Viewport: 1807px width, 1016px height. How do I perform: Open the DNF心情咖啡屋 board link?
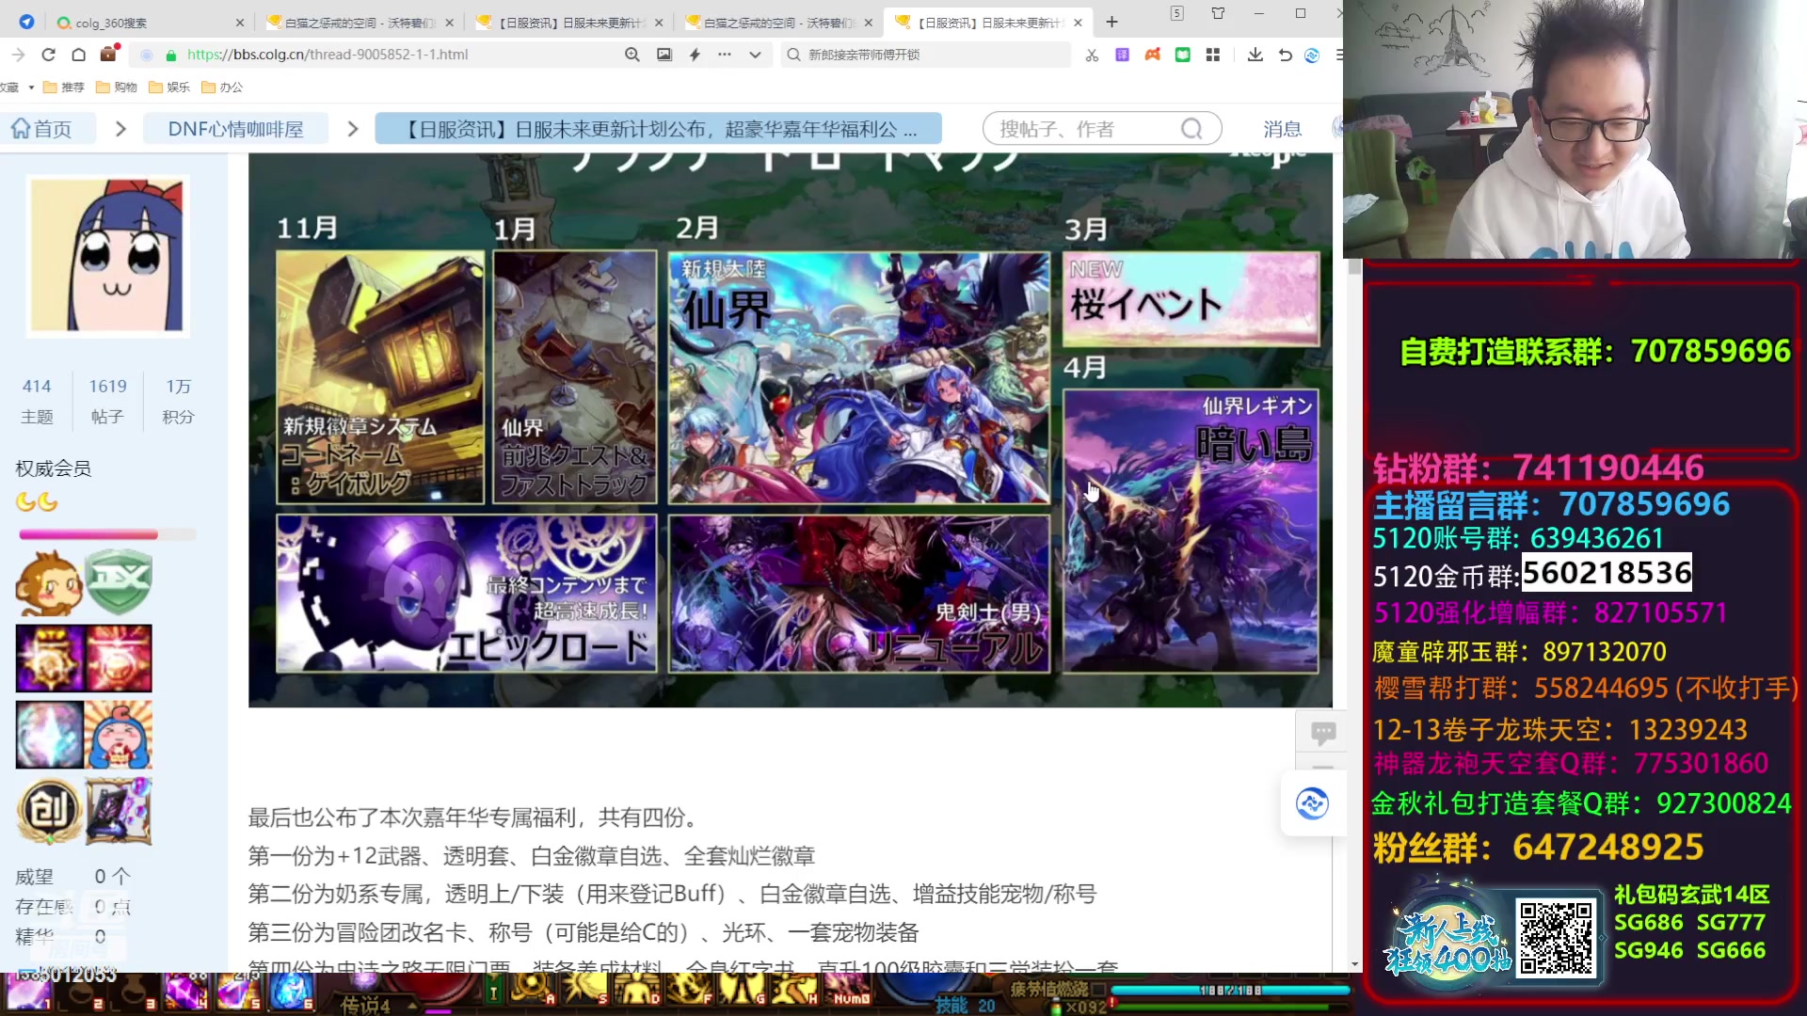235,129
